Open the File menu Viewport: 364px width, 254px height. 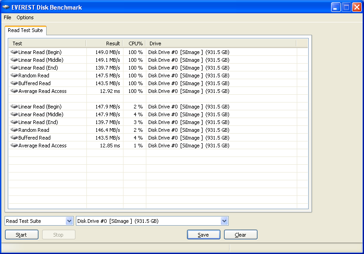click(7, 17)
